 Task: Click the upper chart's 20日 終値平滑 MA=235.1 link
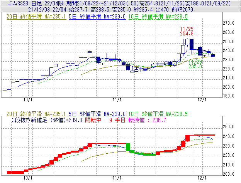[36, 17]
